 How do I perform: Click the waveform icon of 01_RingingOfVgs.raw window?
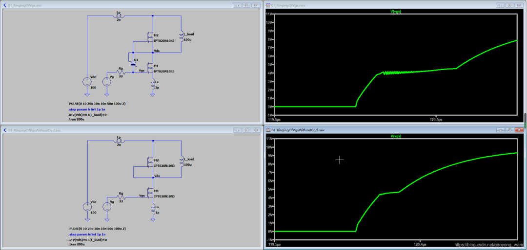[268, 5]
